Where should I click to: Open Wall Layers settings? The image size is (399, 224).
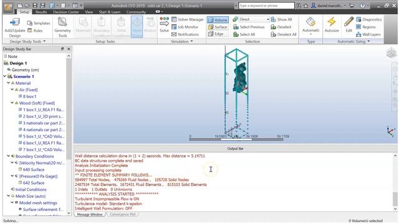pos(368,34)
